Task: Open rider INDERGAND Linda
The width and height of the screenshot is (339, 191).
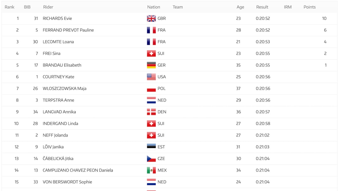Action: 60,124
